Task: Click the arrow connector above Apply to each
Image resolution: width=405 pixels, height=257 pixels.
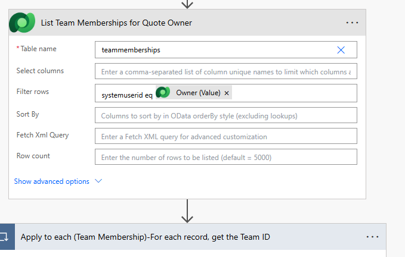Action: coord(187,211)
